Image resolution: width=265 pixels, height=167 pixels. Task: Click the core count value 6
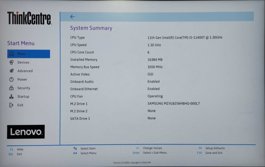tap(148, 52)
